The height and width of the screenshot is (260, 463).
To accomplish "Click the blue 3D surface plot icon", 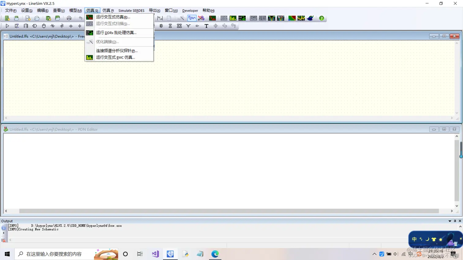I will (310, 18).
